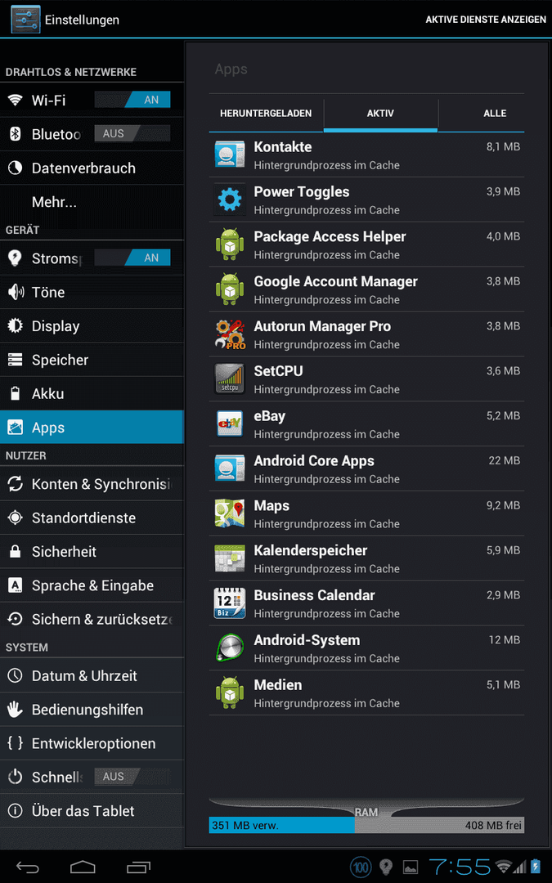552x883 pixels.
Task: Tap the Autorun Manager Pro icon
Action: point(230,334)
